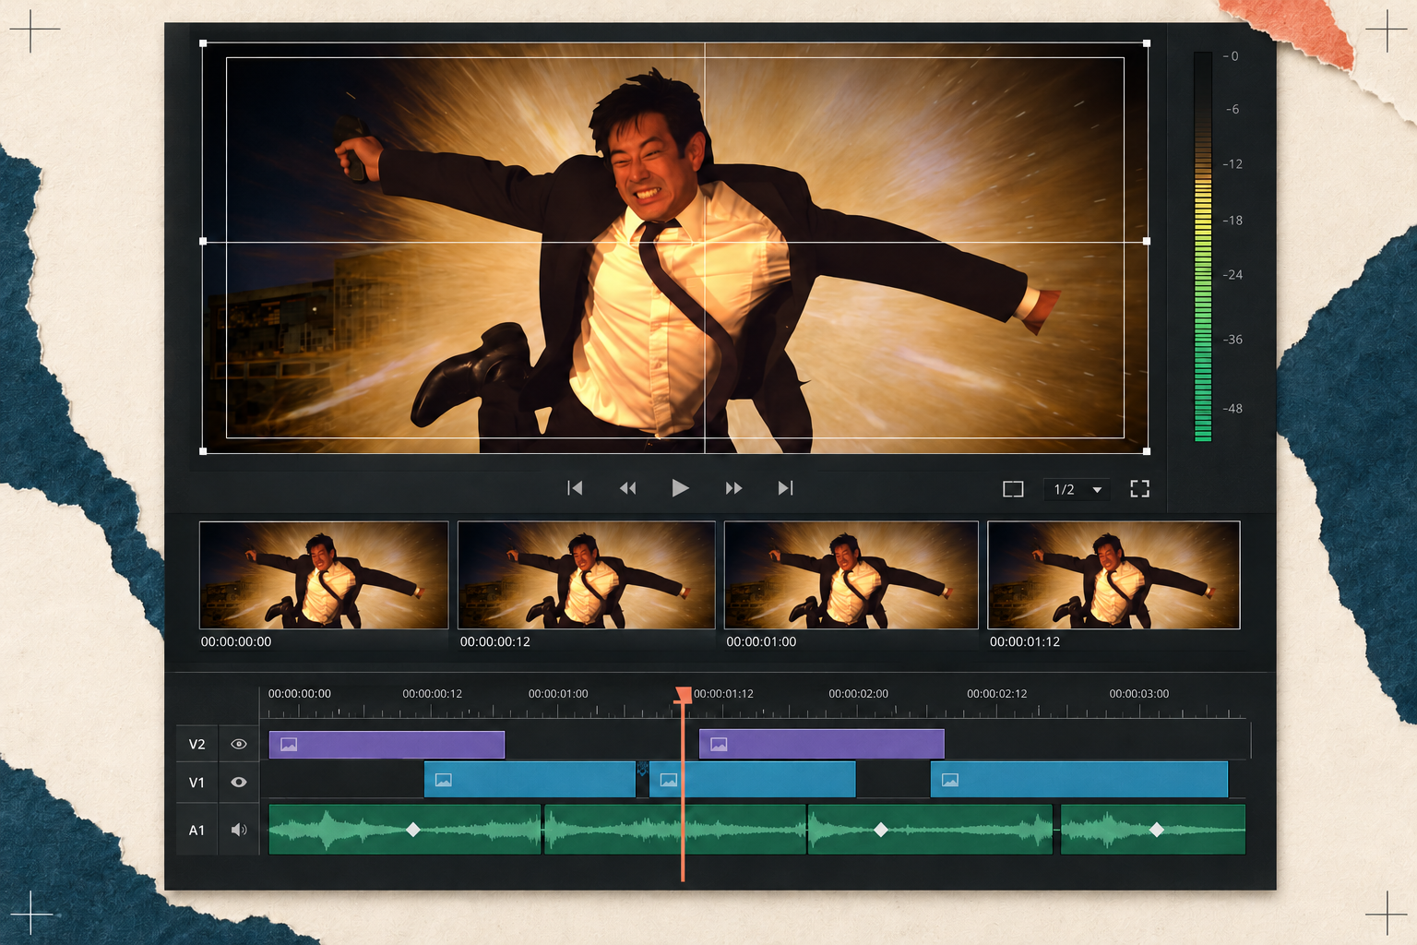1417x945 pixels.
Task: Open the thumbnail at 00:00:00:00
Action: [324, 575]
